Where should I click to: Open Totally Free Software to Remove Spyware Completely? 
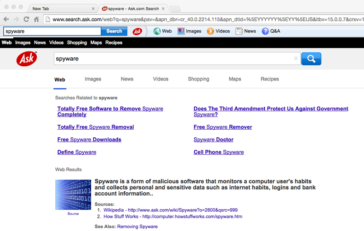[x=110, y=112]
